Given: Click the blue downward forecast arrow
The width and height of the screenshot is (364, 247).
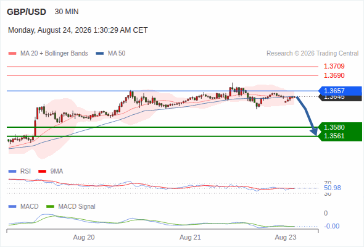Looking at the screenshot, I should click(307, 116).
